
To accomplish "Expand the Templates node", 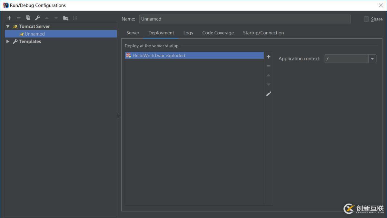I will click(8, 41).
